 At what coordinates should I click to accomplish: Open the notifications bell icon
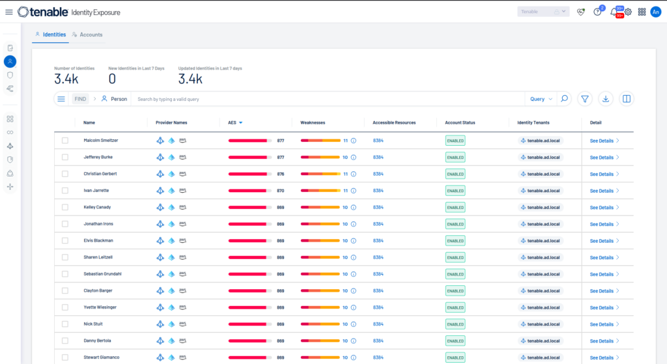[614, 12]
